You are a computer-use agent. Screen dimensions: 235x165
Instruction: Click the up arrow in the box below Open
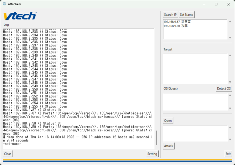click(230, 127)
